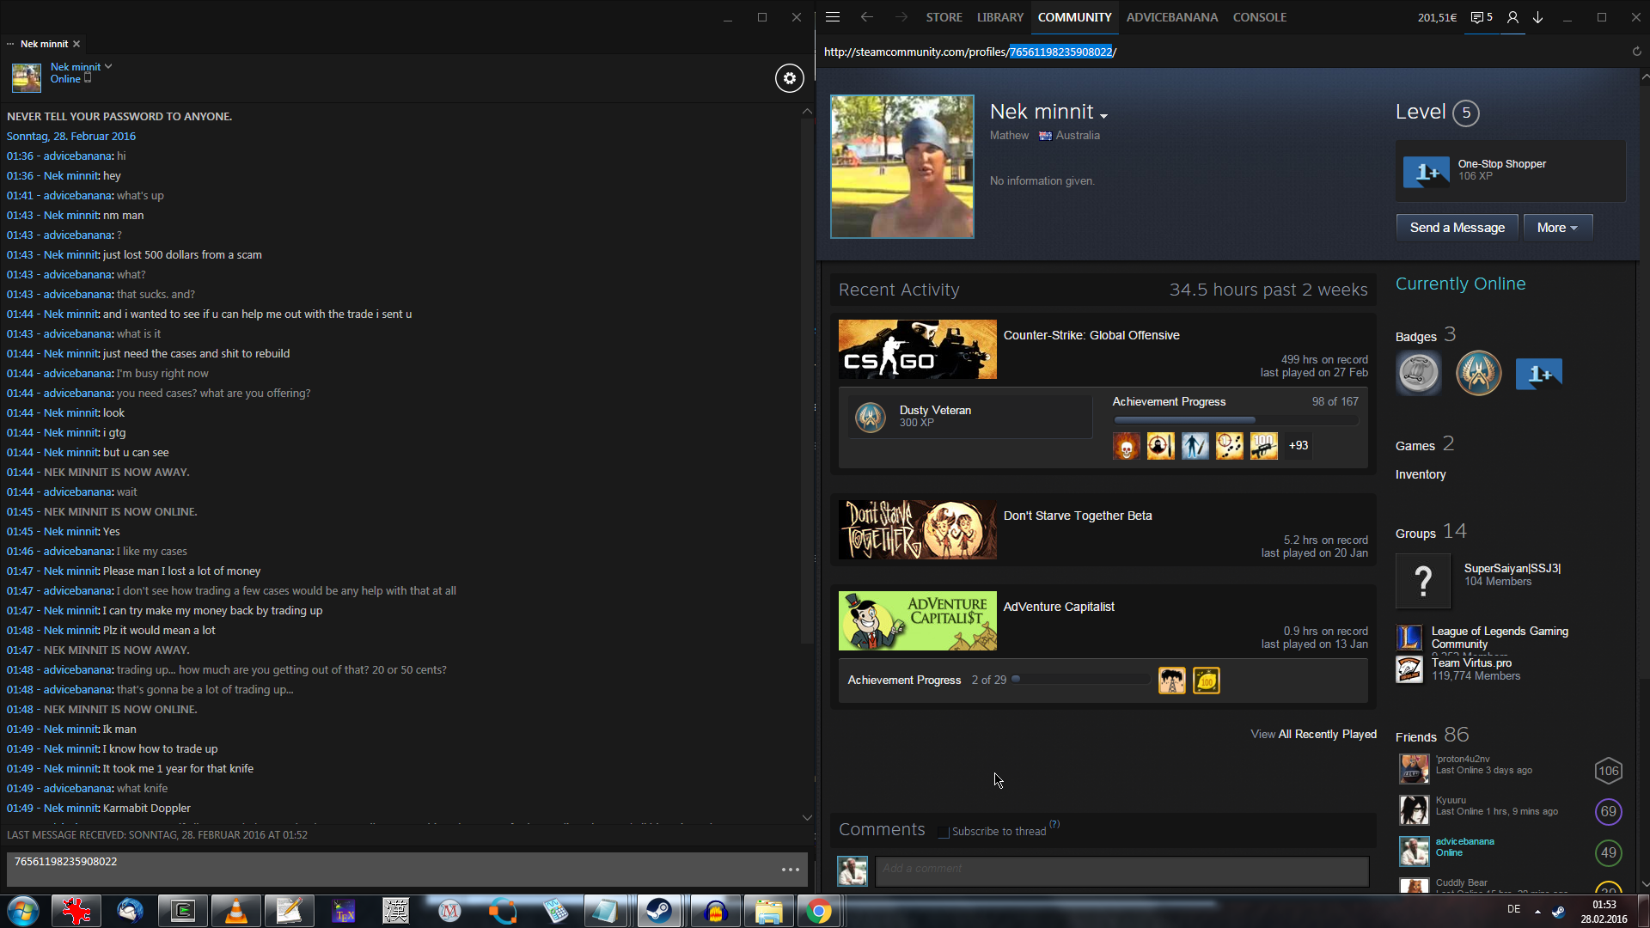
Task: Open the downloads arrow icon
Action: 1538,17
